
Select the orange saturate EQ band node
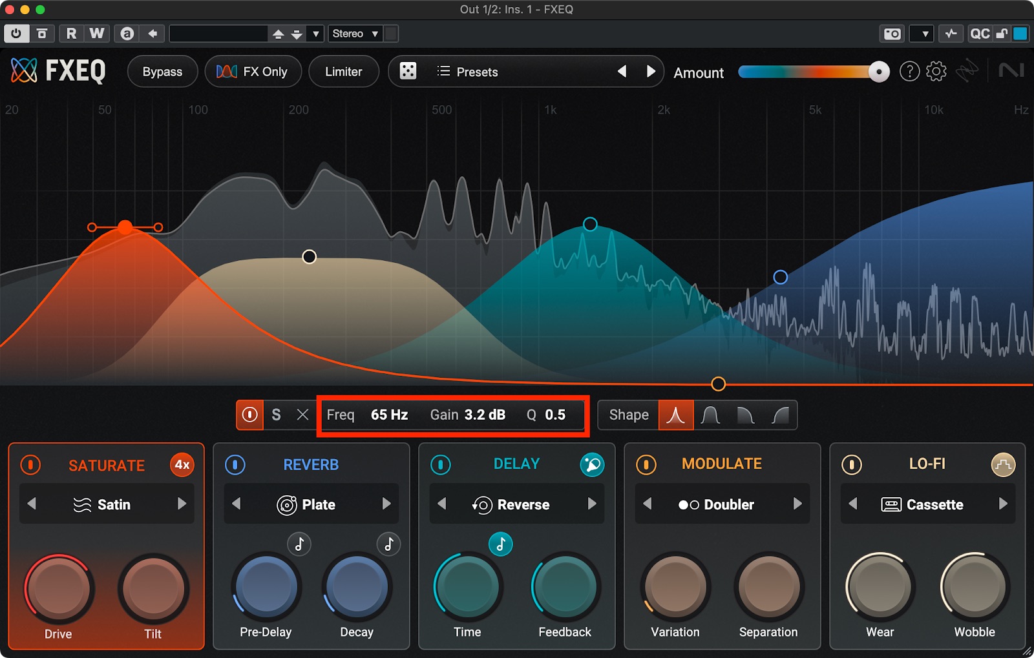click(125, 227)
